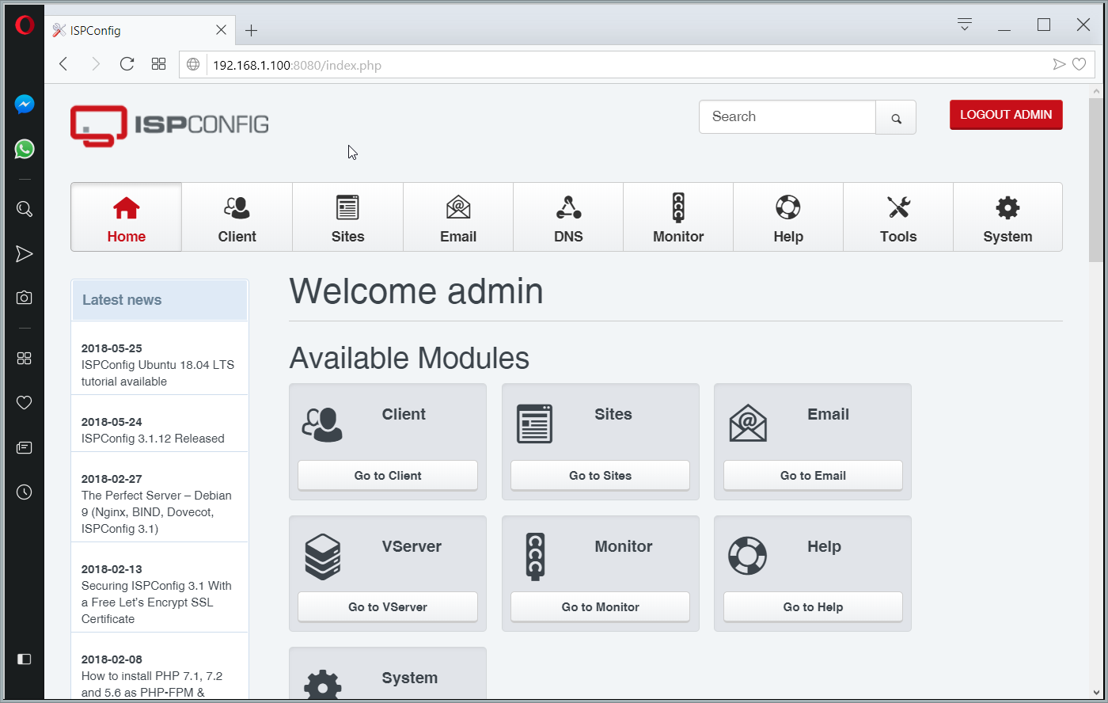Focus the Search input field
The height and width of the screenshot is (703, 1108).
(x=787, y=117)
